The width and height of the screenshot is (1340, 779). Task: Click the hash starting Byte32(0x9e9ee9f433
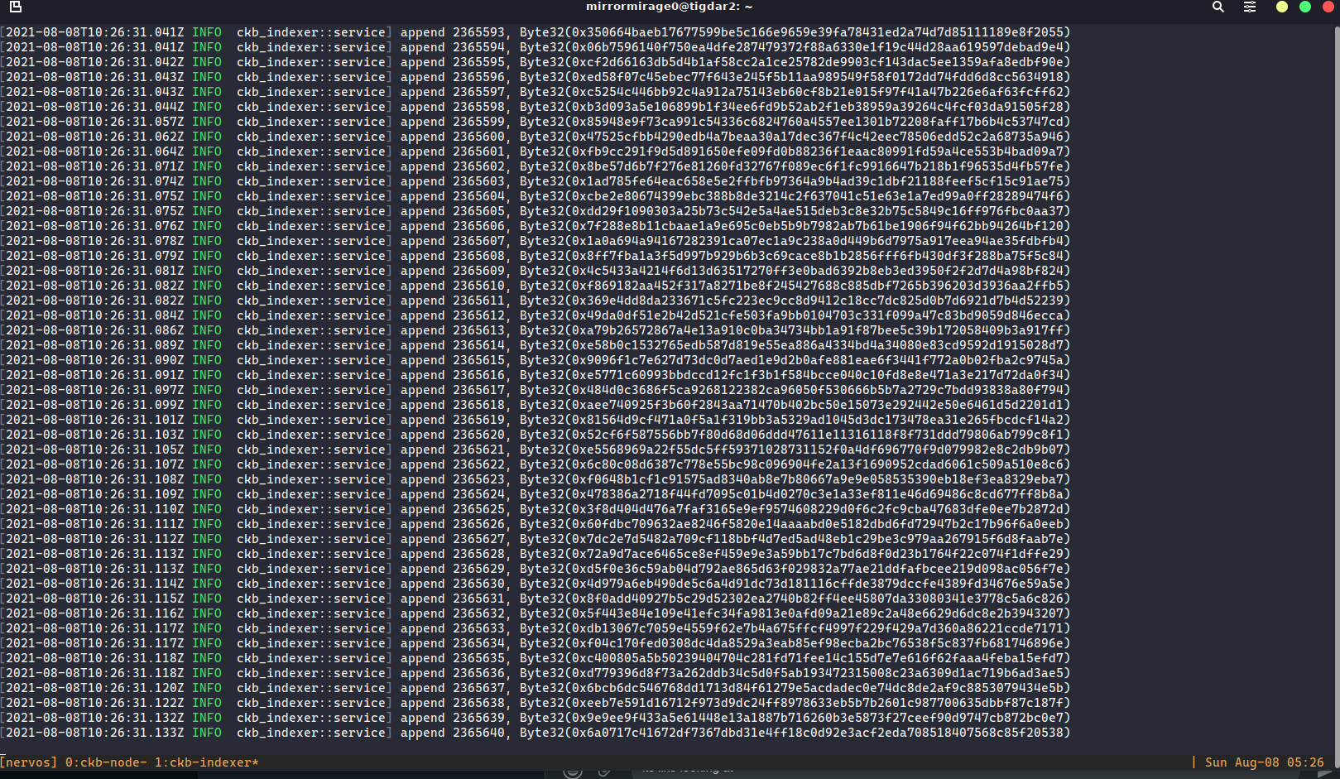[x=795, y=718]
